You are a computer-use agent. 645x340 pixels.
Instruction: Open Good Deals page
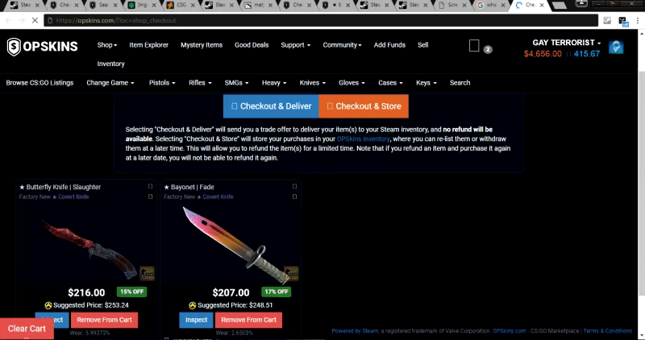pyautogui.click(x=252, y=45)
